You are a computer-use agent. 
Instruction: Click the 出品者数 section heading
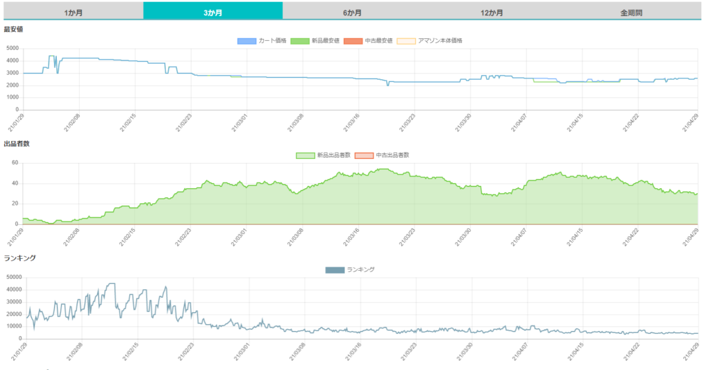[x=15, y=144]
